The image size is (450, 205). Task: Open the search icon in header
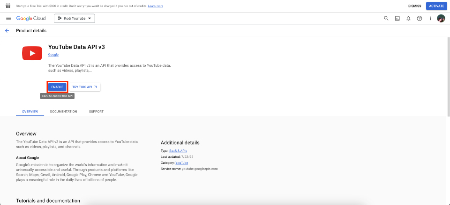pyautogui.click(x=386, y=18)
